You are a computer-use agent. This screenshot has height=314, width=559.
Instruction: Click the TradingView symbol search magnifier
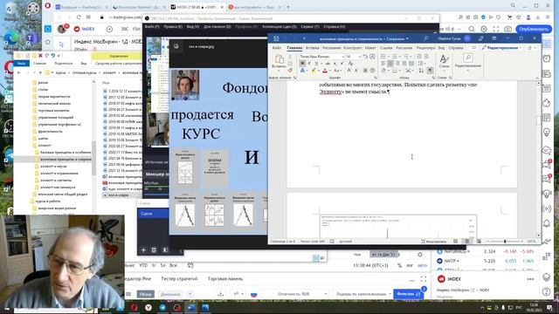point(472,29)
